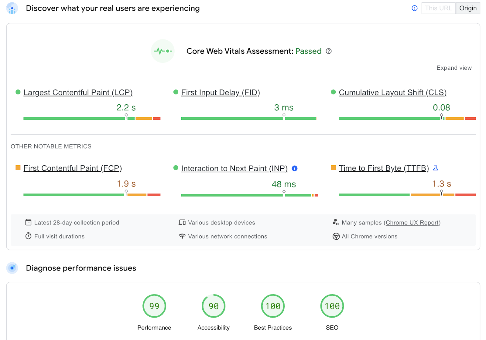The image size is (486, 340).
Task: Click the calendar icon for collection period
Action: [x=28, y=222]
